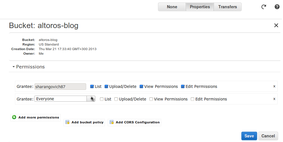Viewport: 283px width, 142px height.
Task: Close the bucket properties panel
Action: [276, 25]
